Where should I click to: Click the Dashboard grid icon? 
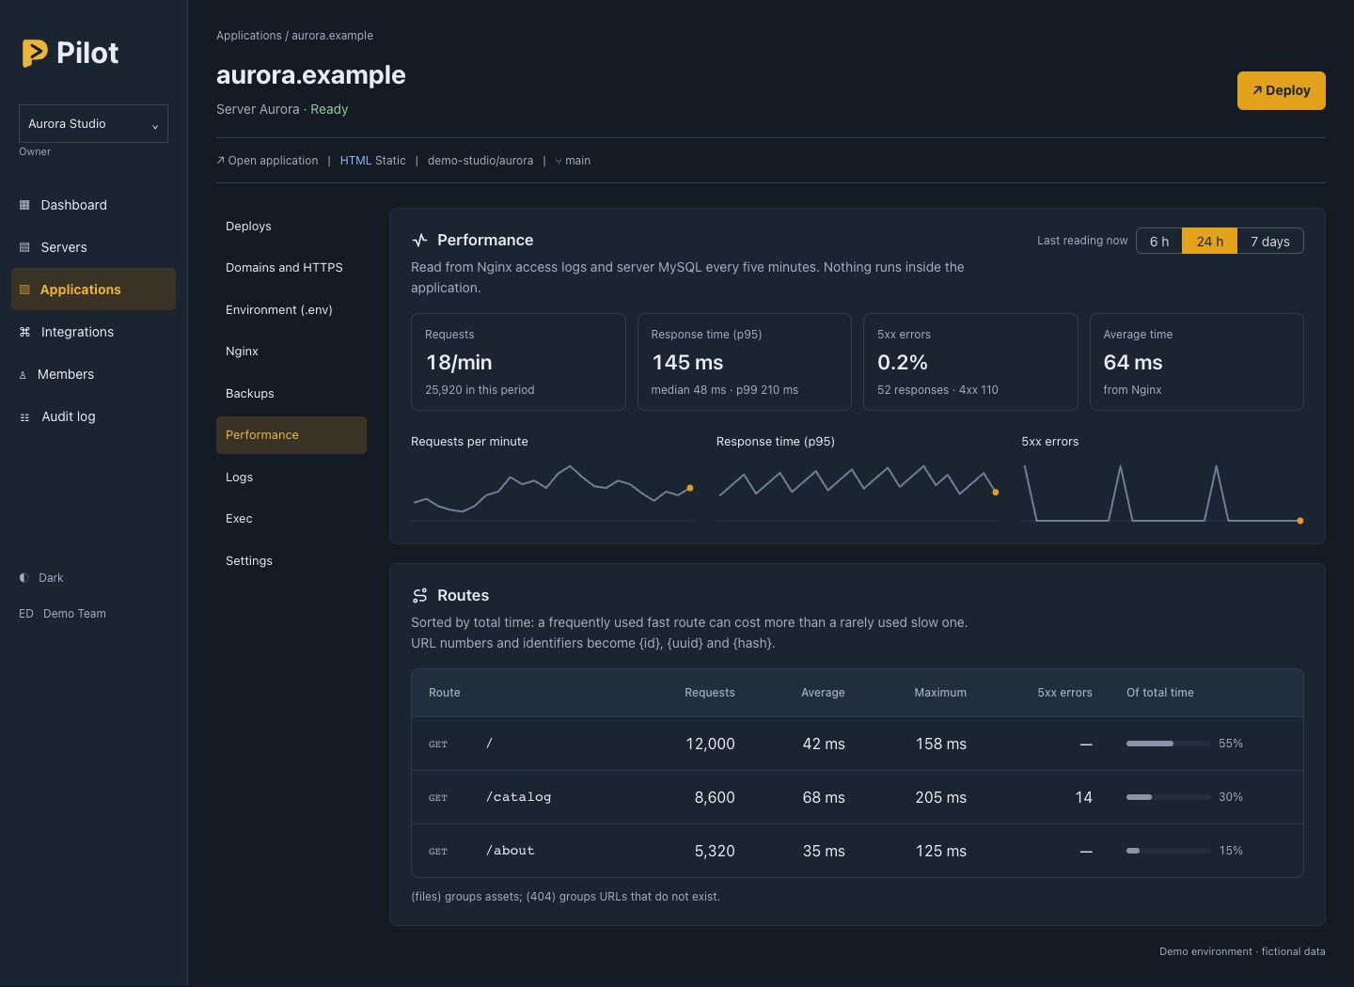coord(24,205)
